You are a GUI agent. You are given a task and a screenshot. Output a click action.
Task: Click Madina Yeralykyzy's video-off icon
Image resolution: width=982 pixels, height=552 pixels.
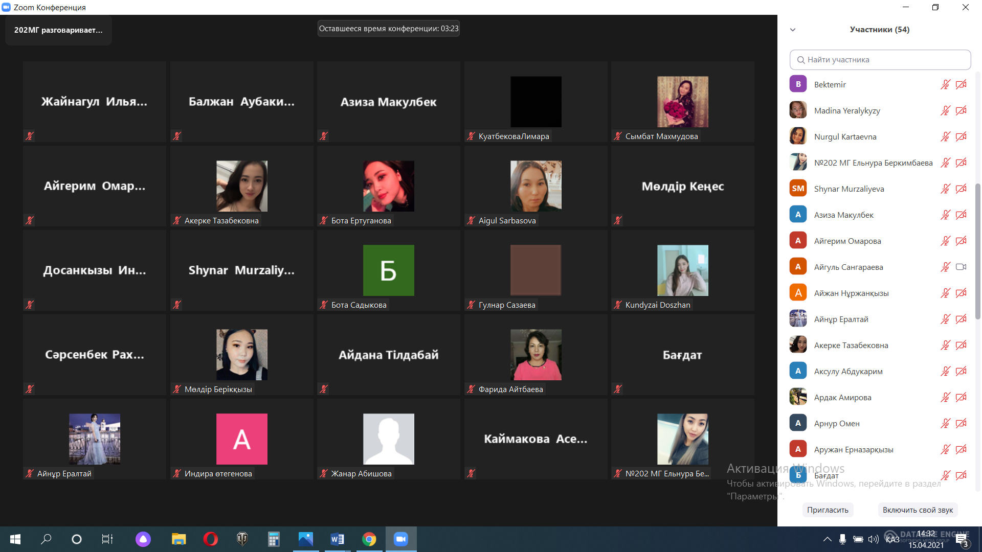[x=961, y=110]
